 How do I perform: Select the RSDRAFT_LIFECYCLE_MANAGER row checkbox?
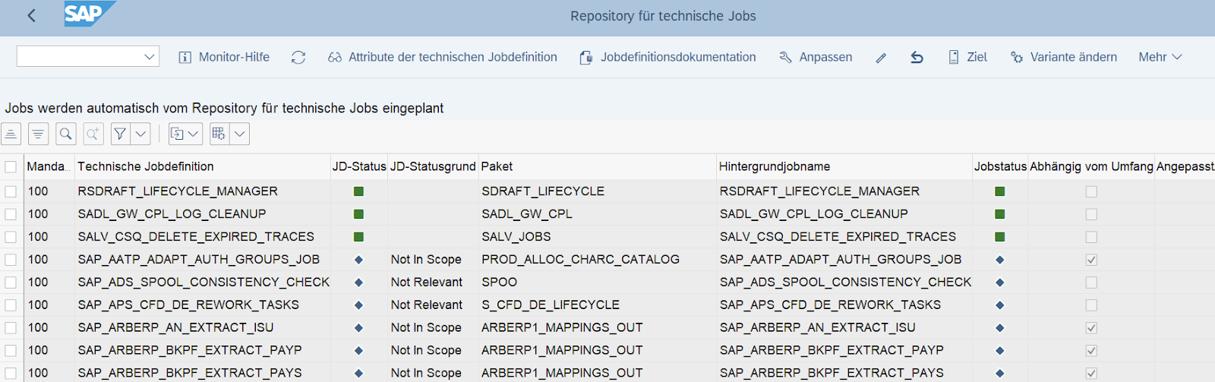11,191
